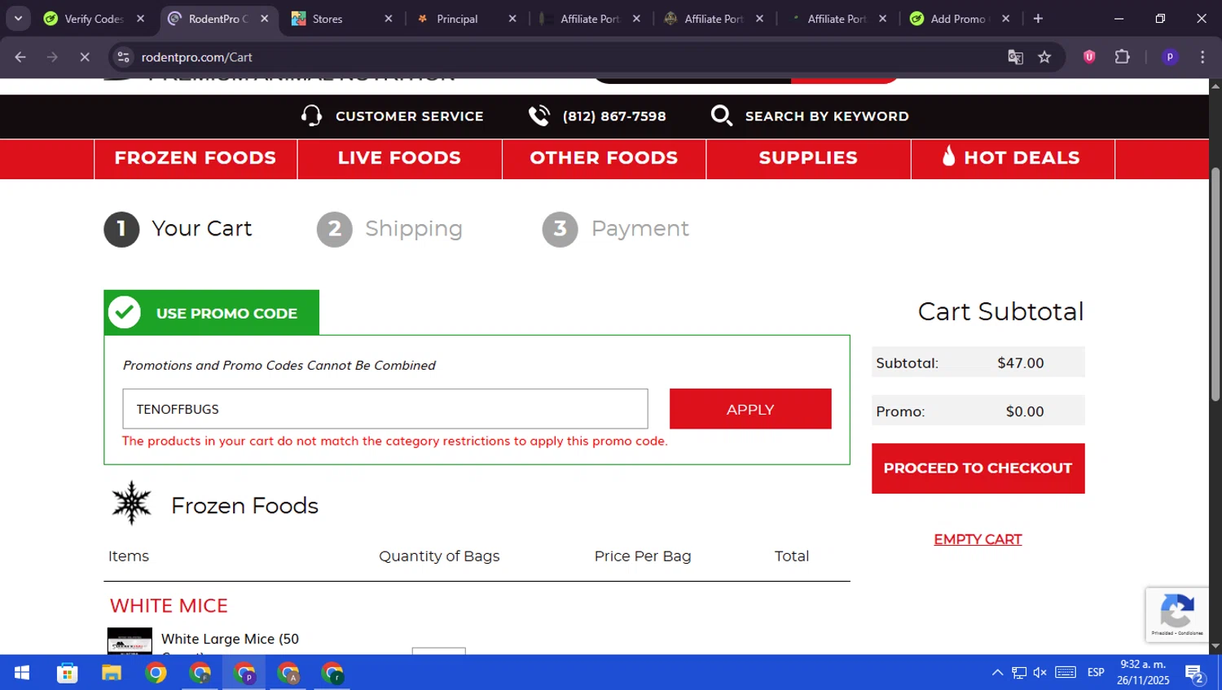The height and width of the screenshot is (690, 1222).
Task: Open File Explorer from the taskbar
Action: [111, 673]
